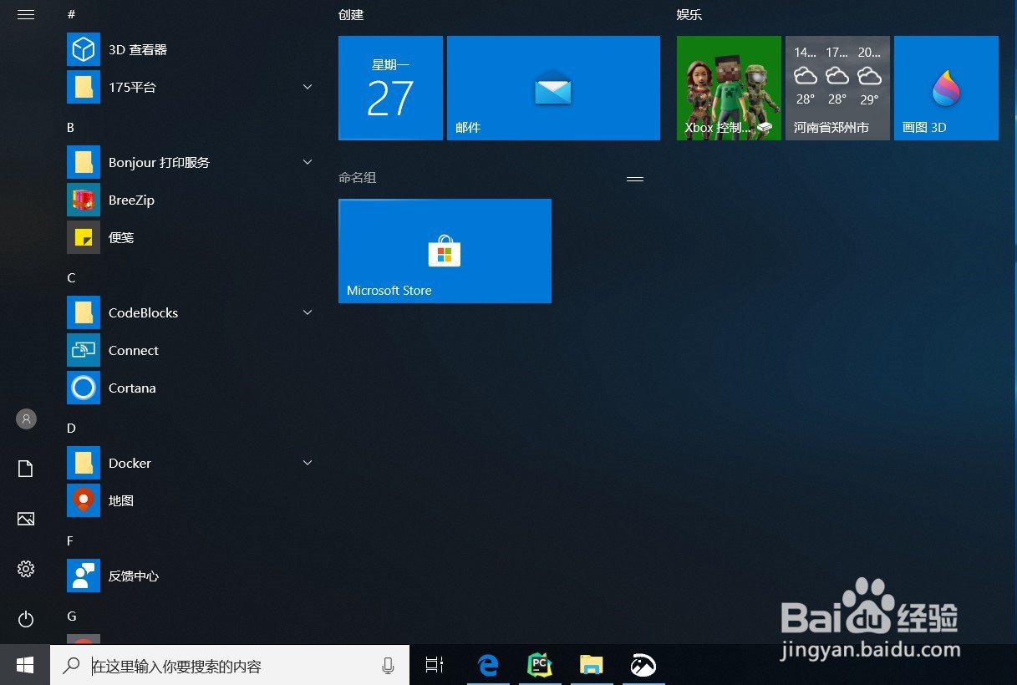Click the power button in the sidebar

click(x=25, y=619)
